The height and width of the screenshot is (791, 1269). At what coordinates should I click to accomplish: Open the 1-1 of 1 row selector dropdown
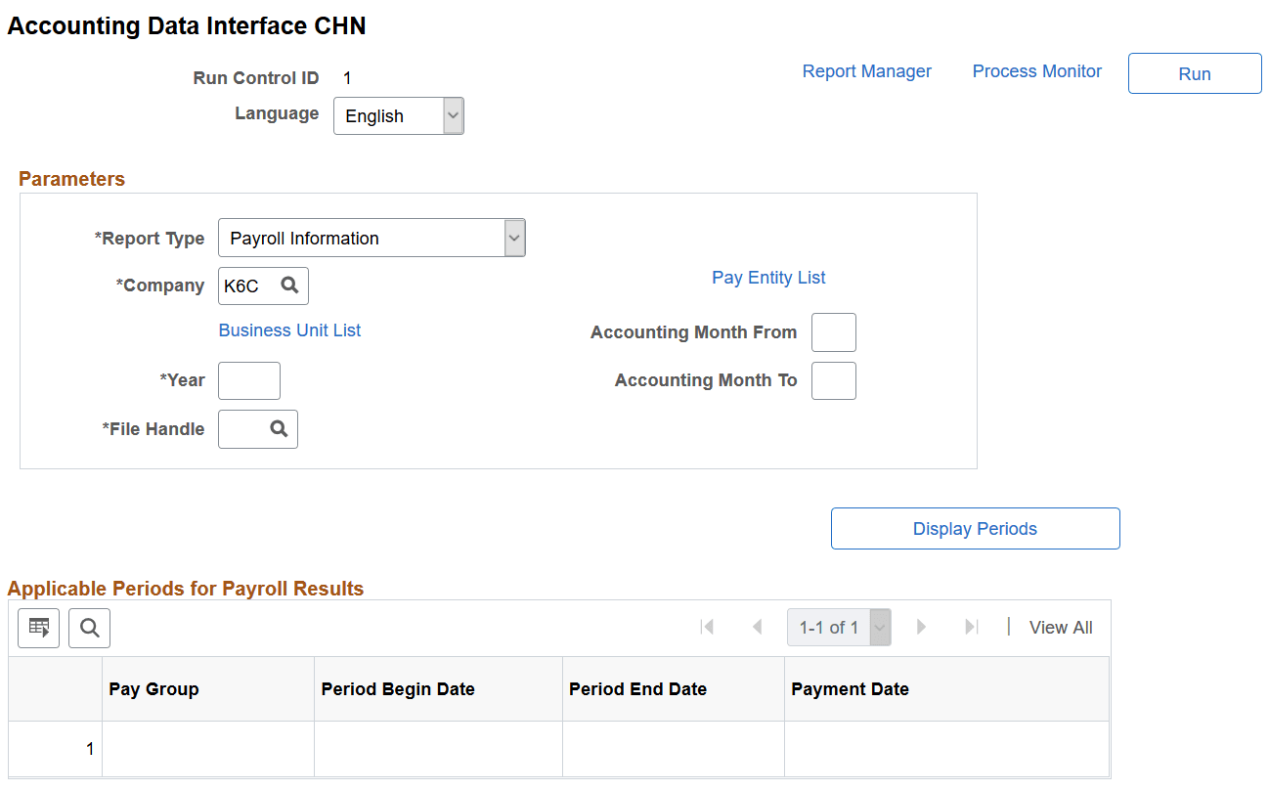(878, 627)
